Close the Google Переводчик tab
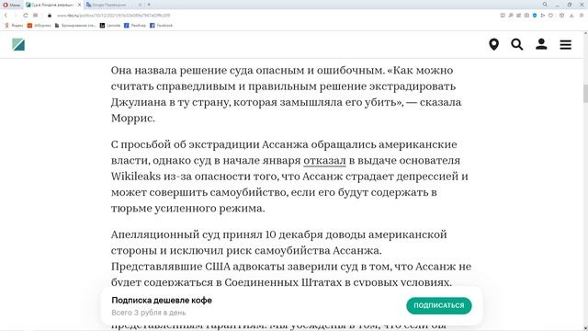Viewport: 588px width, 331px height. (x=140, y=5)
